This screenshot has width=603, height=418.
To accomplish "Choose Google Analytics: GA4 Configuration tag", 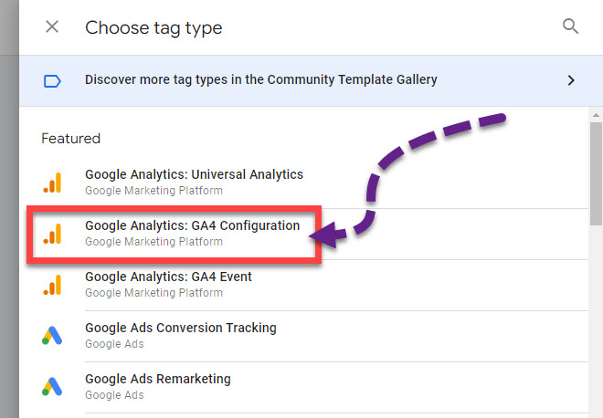I will click(192, 225).
